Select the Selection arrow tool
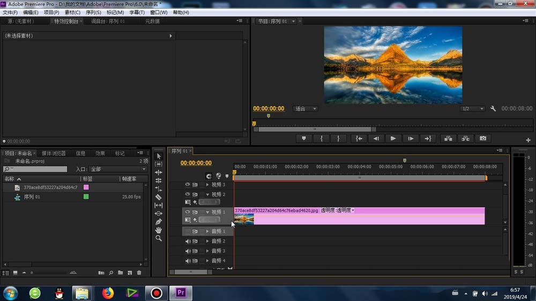Viewport: 536px width, 301px height. [159, 156]
